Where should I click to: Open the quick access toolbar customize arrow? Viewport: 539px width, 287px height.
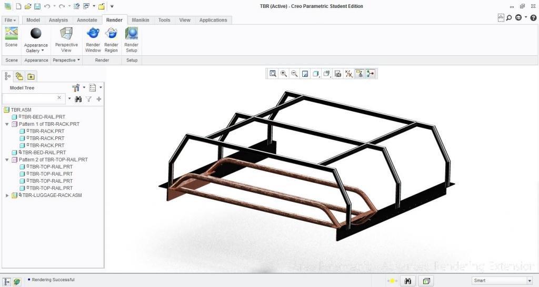(x=112, y=6)
